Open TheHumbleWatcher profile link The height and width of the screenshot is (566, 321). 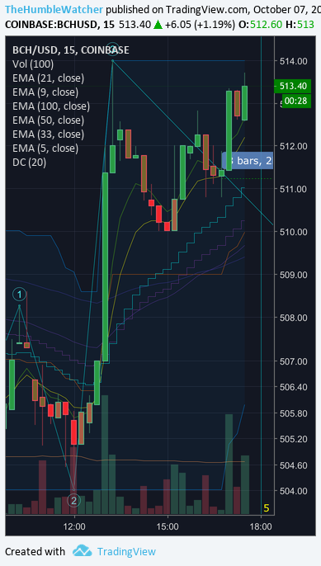(x=54, y=9)
